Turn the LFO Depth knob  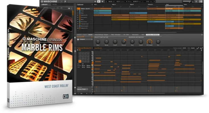pos(149,42)
